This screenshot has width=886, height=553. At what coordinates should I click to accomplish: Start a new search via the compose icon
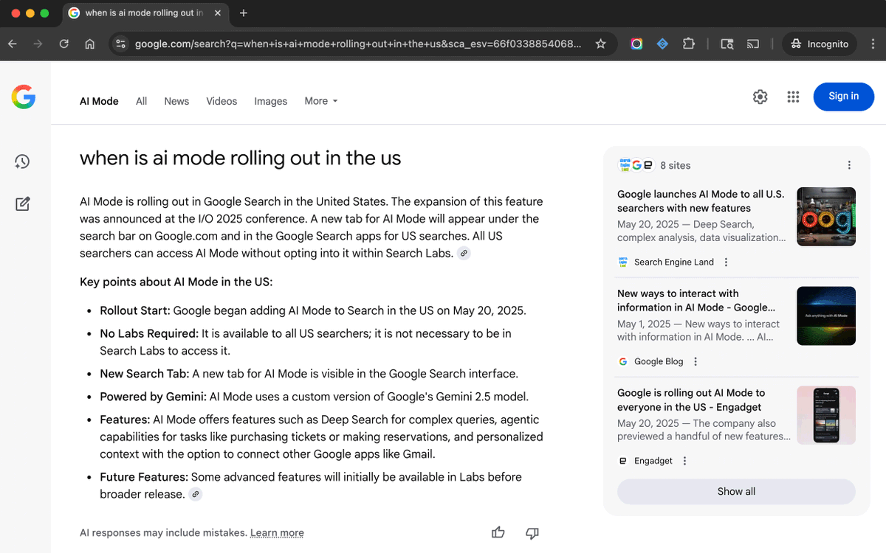22,204
